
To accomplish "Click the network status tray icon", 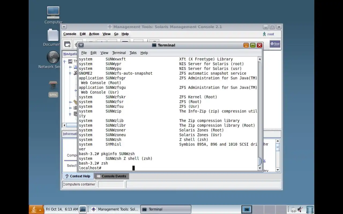I will 293,209.
